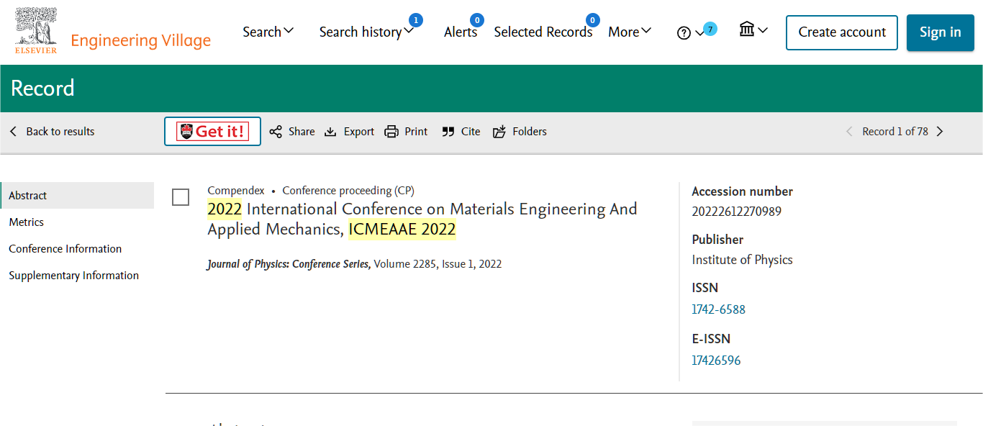Switch to the Abstract section tab
Screen dimensions: 983x426
pyautogui.click(x=77, y=195)
